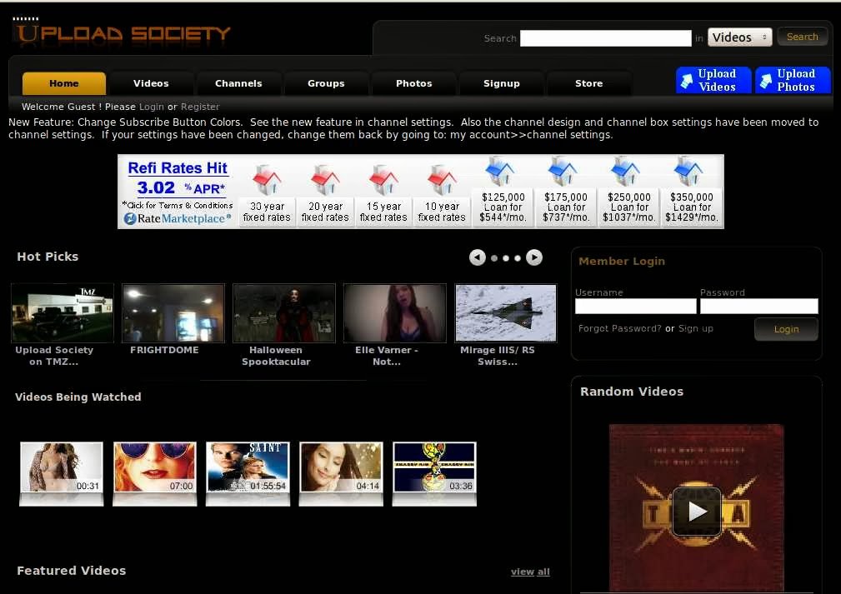This screenshot has width=841, height=594.
Task: Click the Hot Picks next arrow
Action: [x=534, y=257]
